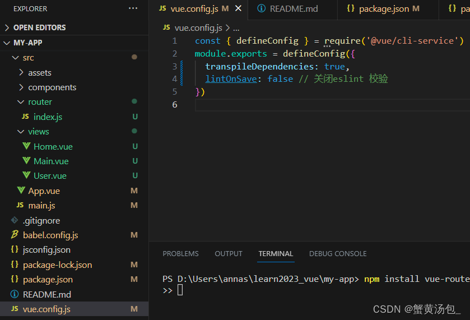The width and height of the screenshot is (470, 320).
Task: Click the empty line 6 in the editor
Action: point(332,105)
